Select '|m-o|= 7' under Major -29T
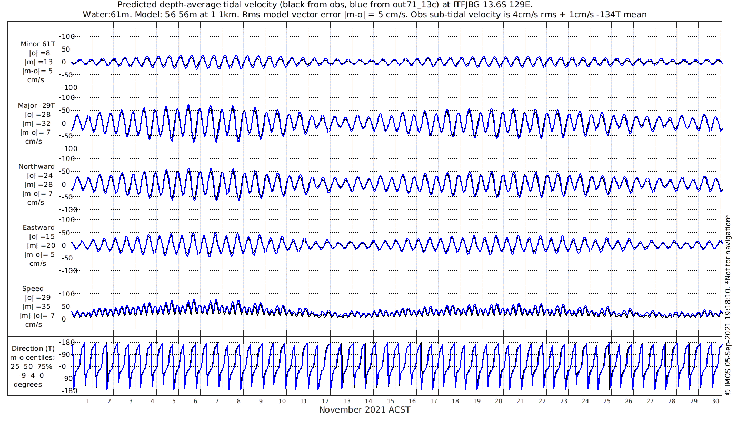The width and height of the screenshot is (737, 421). [x=36, y=133]
